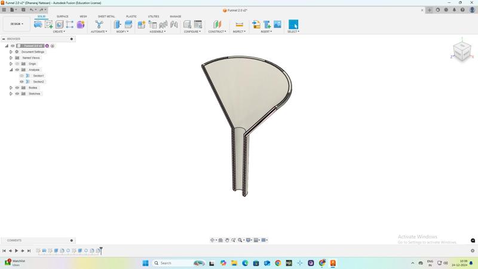Select the Press Pull modify tool
478x269 pixels.
117,25
